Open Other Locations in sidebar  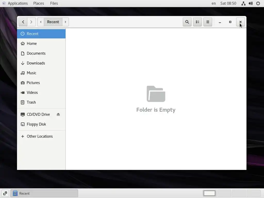41,136
